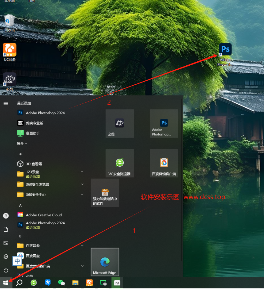Image resolution: width=264 pixels, height=289 pixels.
Task: Open the Microsoft Edge tile
Action: click(105, 262)
